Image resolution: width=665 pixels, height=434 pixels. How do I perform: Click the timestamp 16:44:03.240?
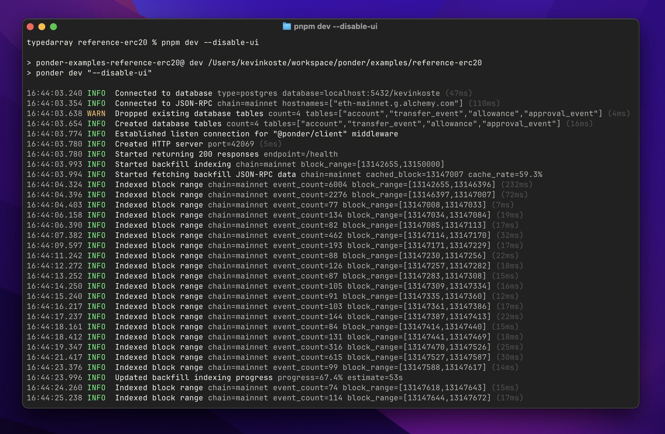[55, 93]
